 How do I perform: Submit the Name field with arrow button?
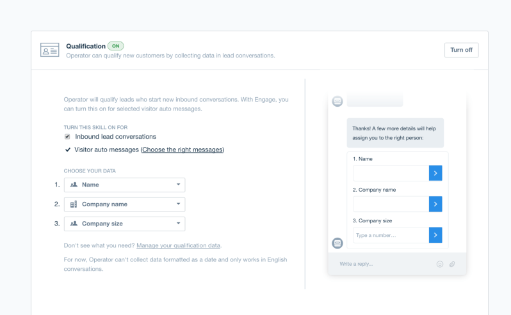[x=435, y=173]
